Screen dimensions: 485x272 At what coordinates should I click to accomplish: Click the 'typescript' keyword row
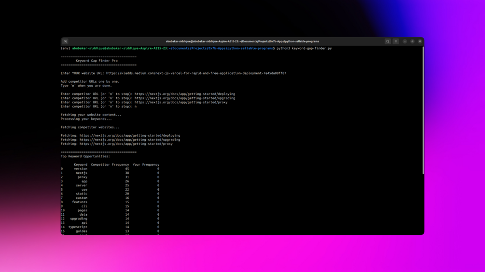click(x=110, y=227)
